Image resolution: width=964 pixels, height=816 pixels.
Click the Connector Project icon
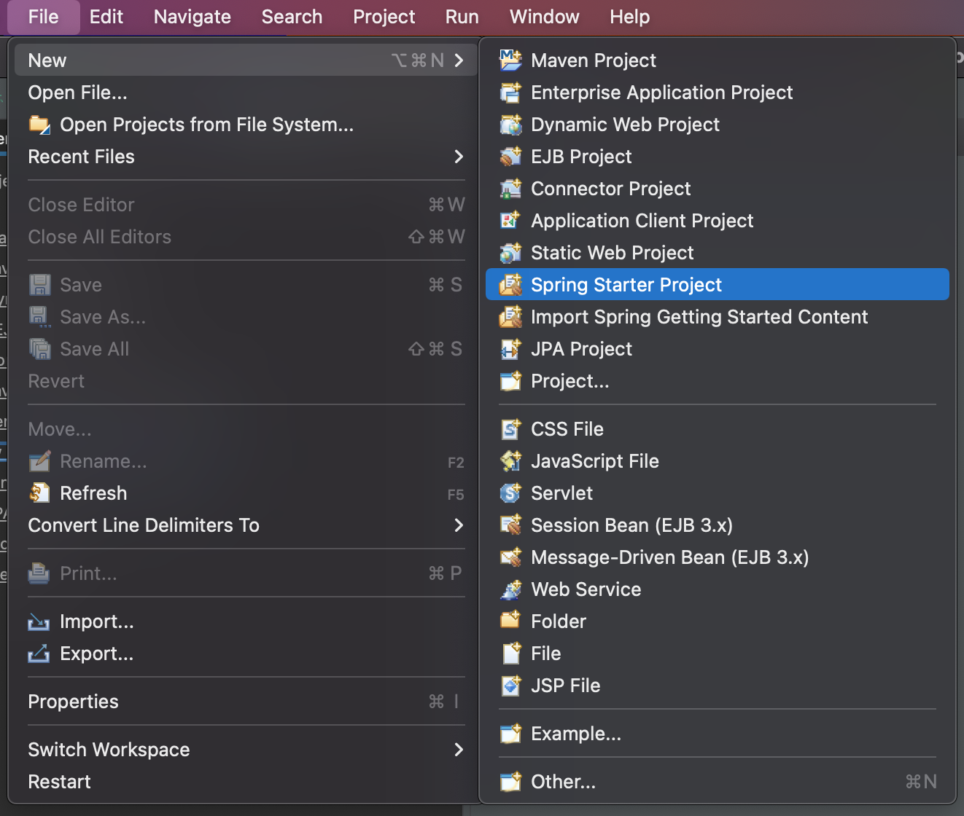[x=510, y=188]
